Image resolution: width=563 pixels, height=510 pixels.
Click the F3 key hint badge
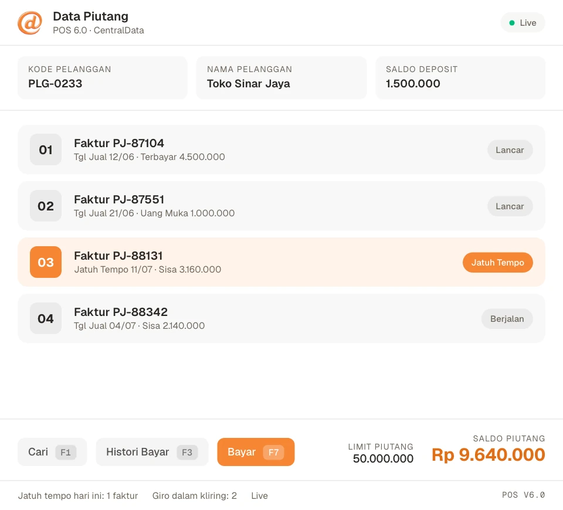coord(187,452)
